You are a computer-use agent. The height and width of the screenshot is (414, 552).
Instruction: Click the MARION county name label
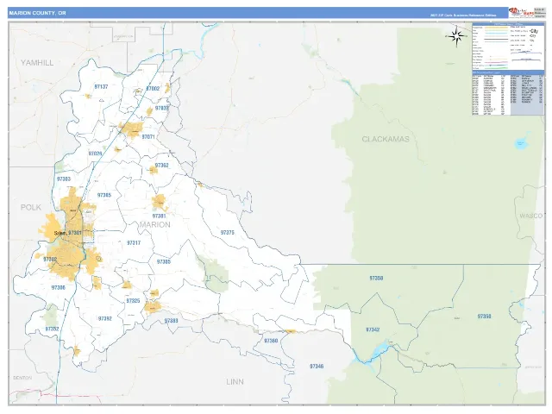155,224
